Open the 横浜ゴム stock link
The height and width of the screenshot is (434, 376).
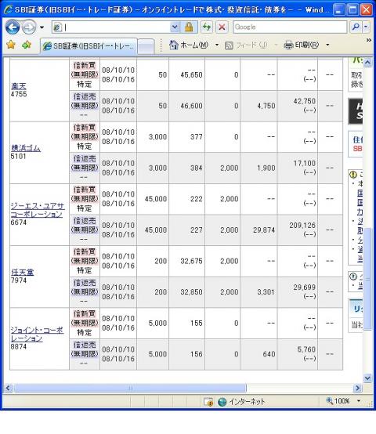point(26,148)
